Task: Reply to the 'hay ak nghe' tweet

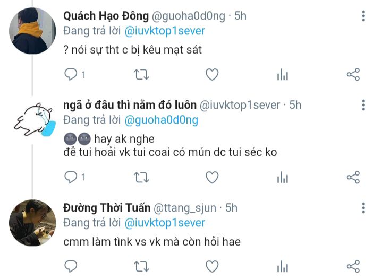Action: pos(71,177)
